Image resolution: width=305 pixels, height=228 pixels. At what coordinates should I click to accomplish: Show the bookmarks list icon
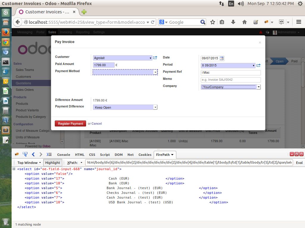(222, 22)
